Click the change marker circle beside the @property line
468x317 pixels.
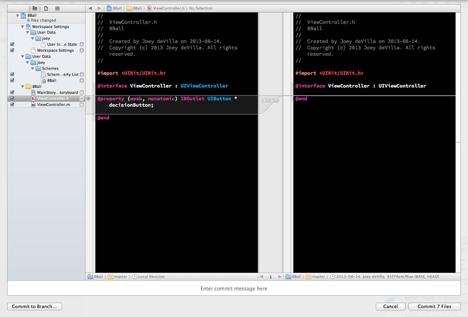click(88, 98)
